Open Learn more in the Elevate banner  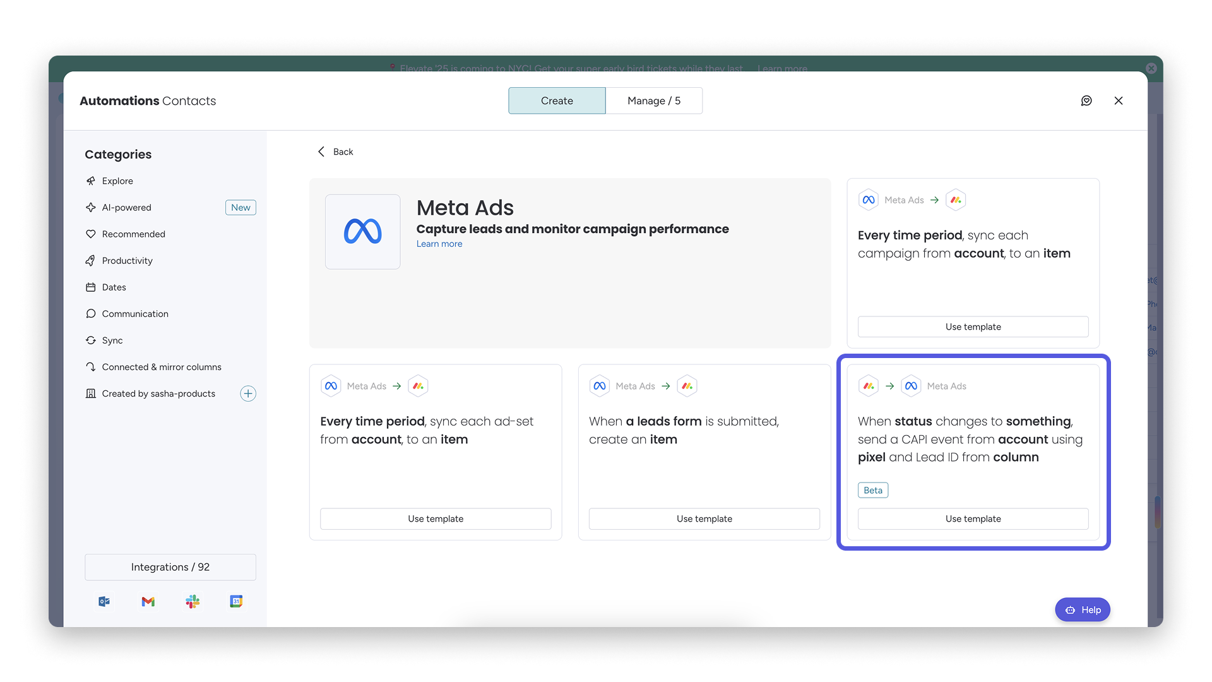(782, 68)
